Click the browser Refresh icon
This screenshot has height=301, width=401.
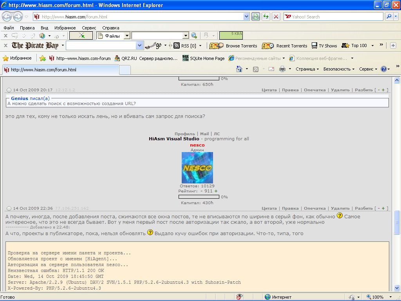coord(266,17)
